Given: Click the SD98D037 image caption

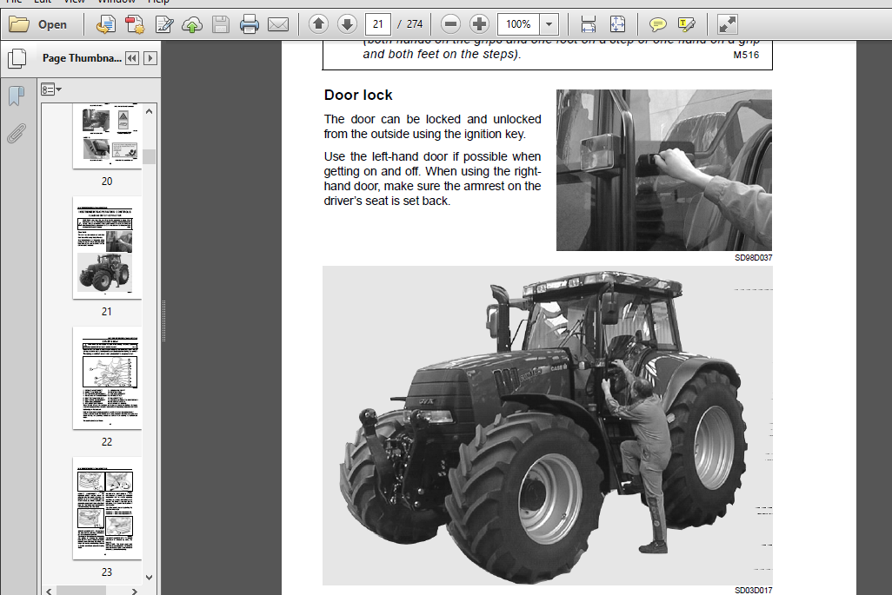Looking at the screenshot, I should pos(753,257).
